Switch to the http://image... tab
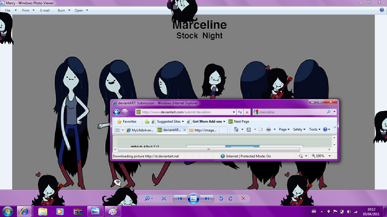387x217 pixels. click(203, 130)
